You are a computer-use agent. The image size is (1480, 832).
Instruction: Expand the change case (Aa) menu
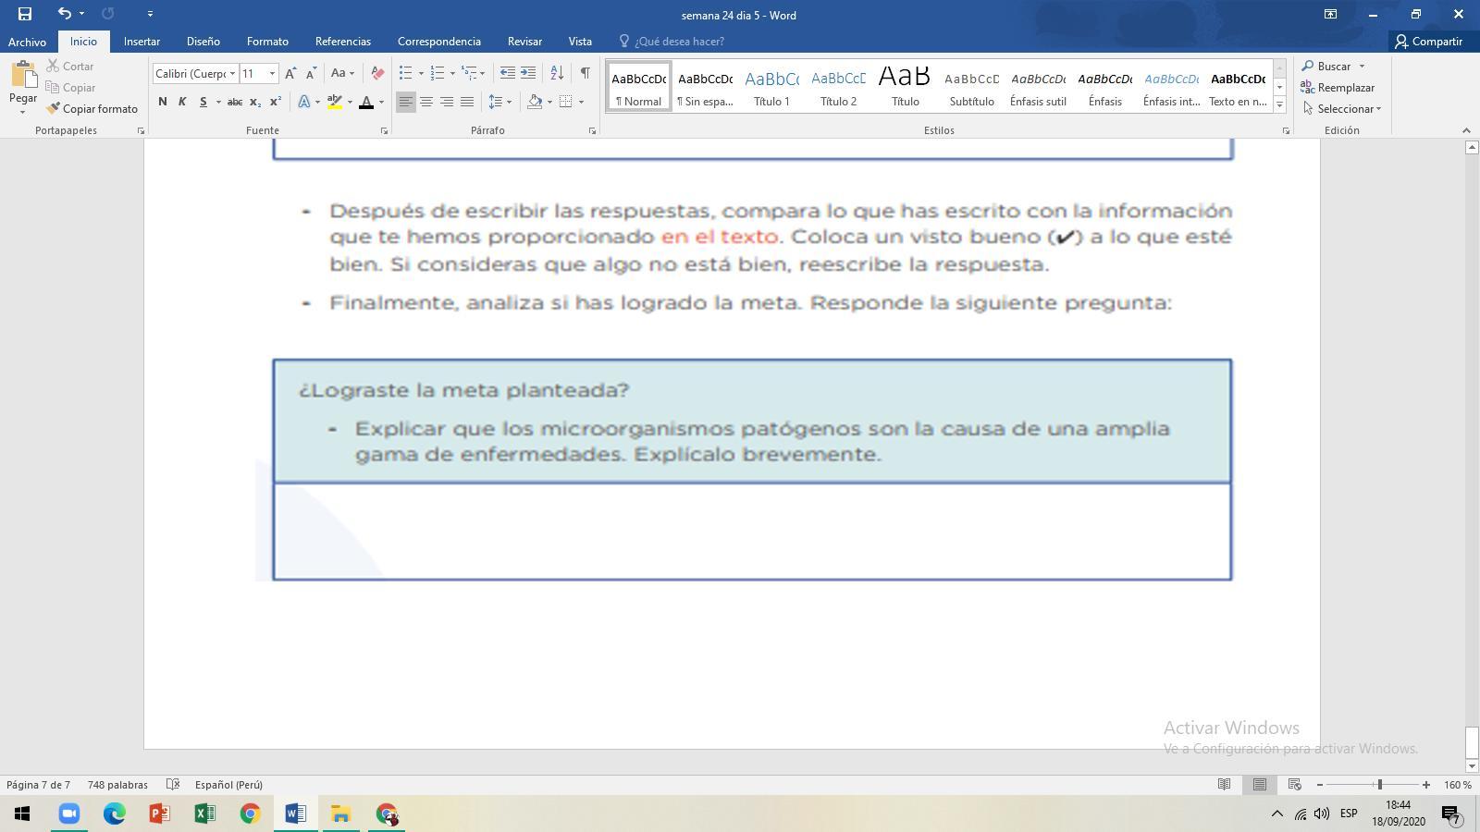click(x=342, y=73)
